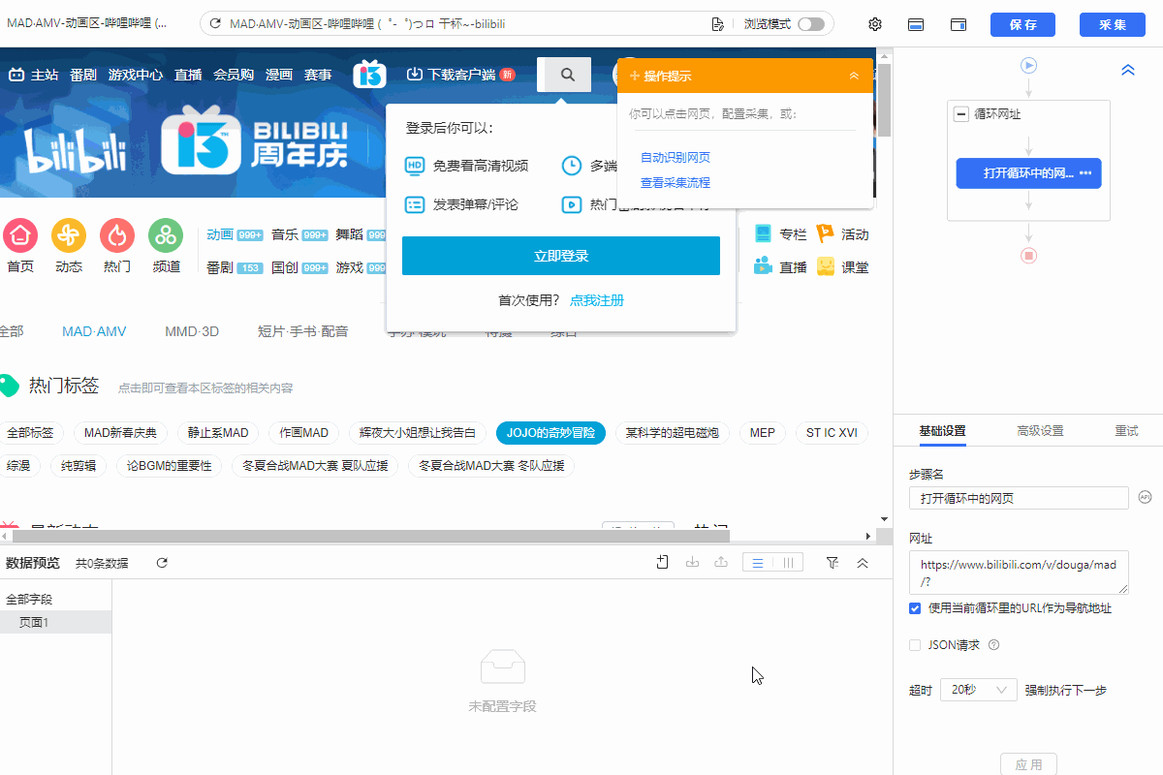Click the 网址 URL text area
Image resolution: width=1163 pixels, height=775 pixels.
point(1019,573)
